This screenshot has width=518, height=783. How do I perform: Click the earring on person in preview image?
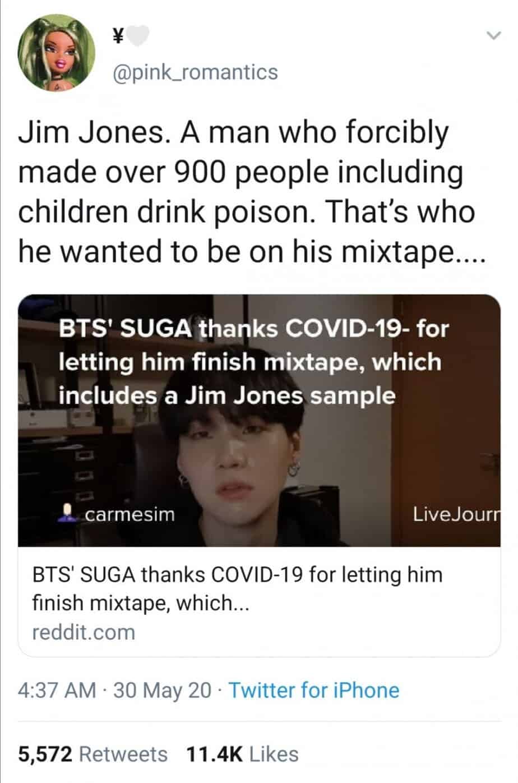(x=294, y=466)
